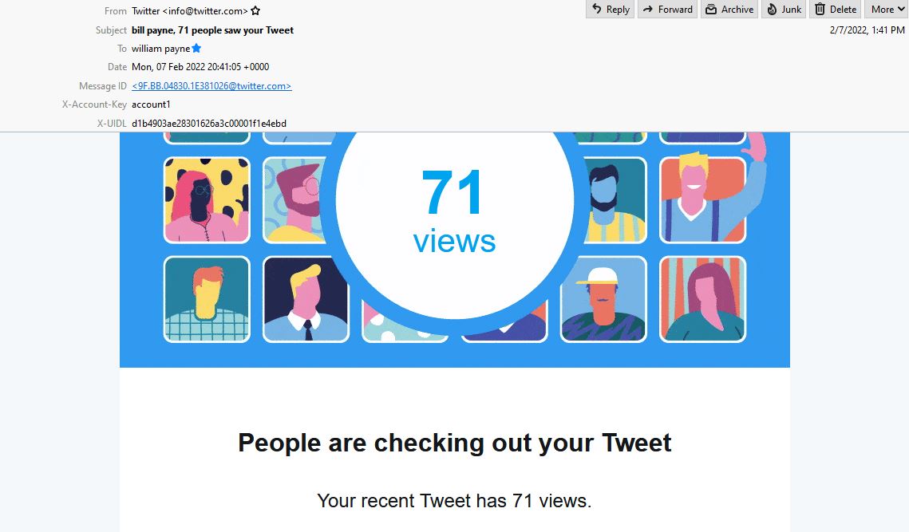
Task: Click avatar of woman with pink hair
Action: [207, 200]
